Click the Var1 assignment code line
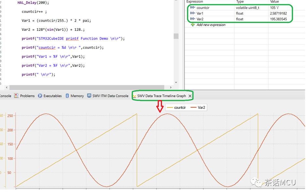Viewport: 306px width, 196px height. [x=56, y=20]
